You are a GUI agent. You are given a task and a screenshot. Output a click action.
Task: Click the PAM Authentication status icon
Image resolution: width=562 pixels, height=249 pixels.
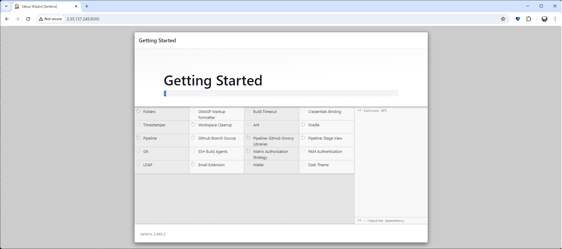coord(303,151)
